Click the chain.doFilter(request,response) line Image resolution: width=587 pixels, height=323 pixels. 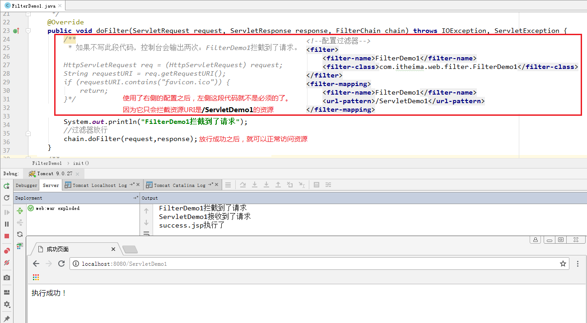[x=130, y=139]
